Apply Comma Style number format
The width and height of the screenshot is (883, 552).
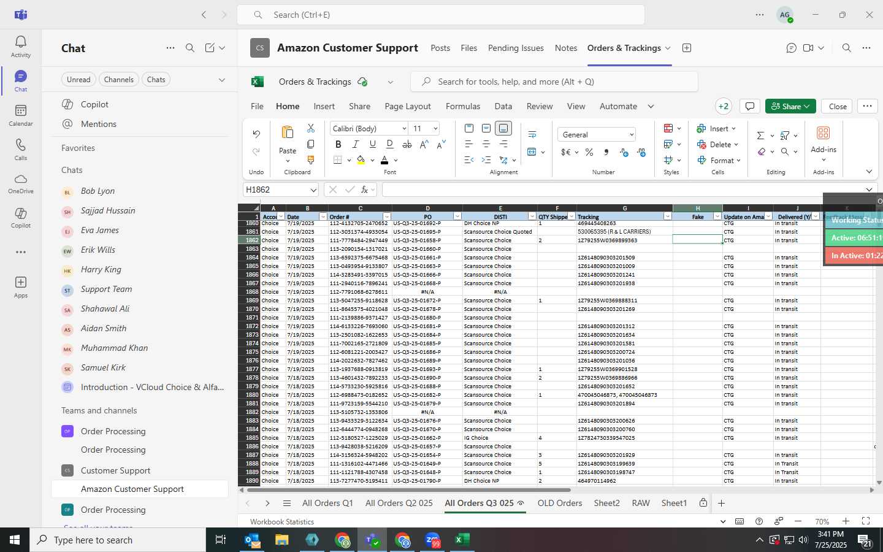coord(606,152)
